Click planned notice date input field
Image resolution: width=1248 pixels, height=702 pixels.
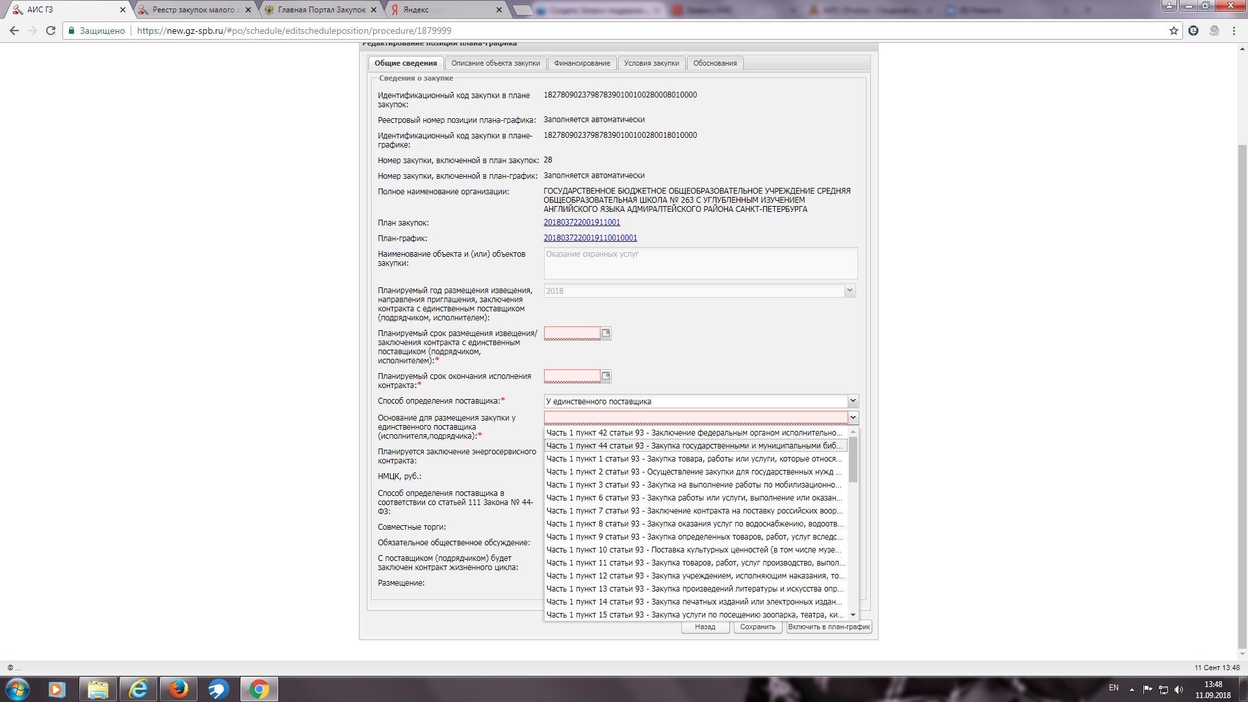pyautogui.click(x=572, y=333)
